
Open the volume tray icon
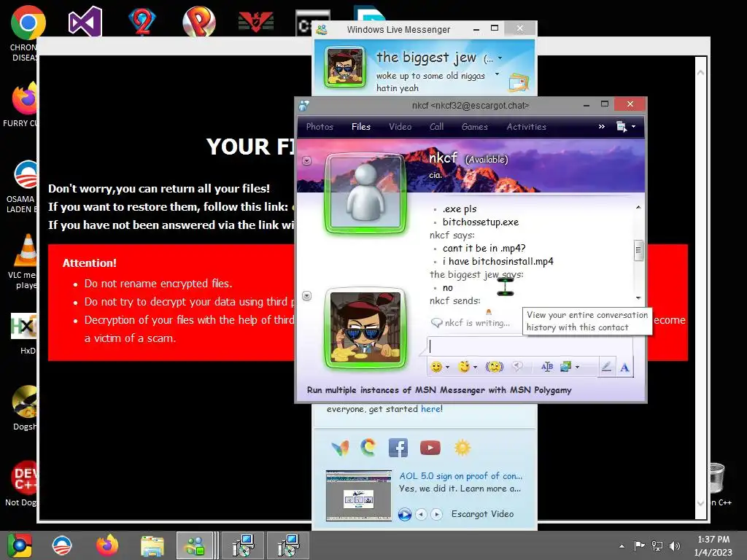pyautogui.click(x=674, y=545)
